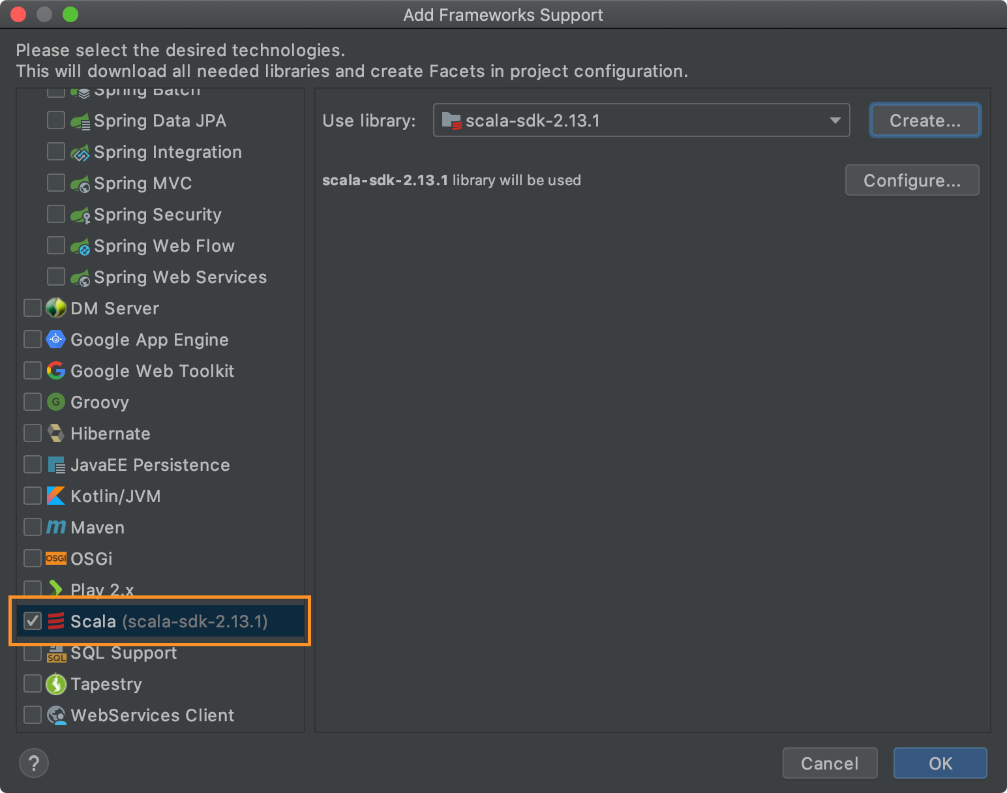Click the Spring Security icon
Image resolution: width=1007 pixels, height=793 pixels.
pyautogui.click(x=80, y=215)
